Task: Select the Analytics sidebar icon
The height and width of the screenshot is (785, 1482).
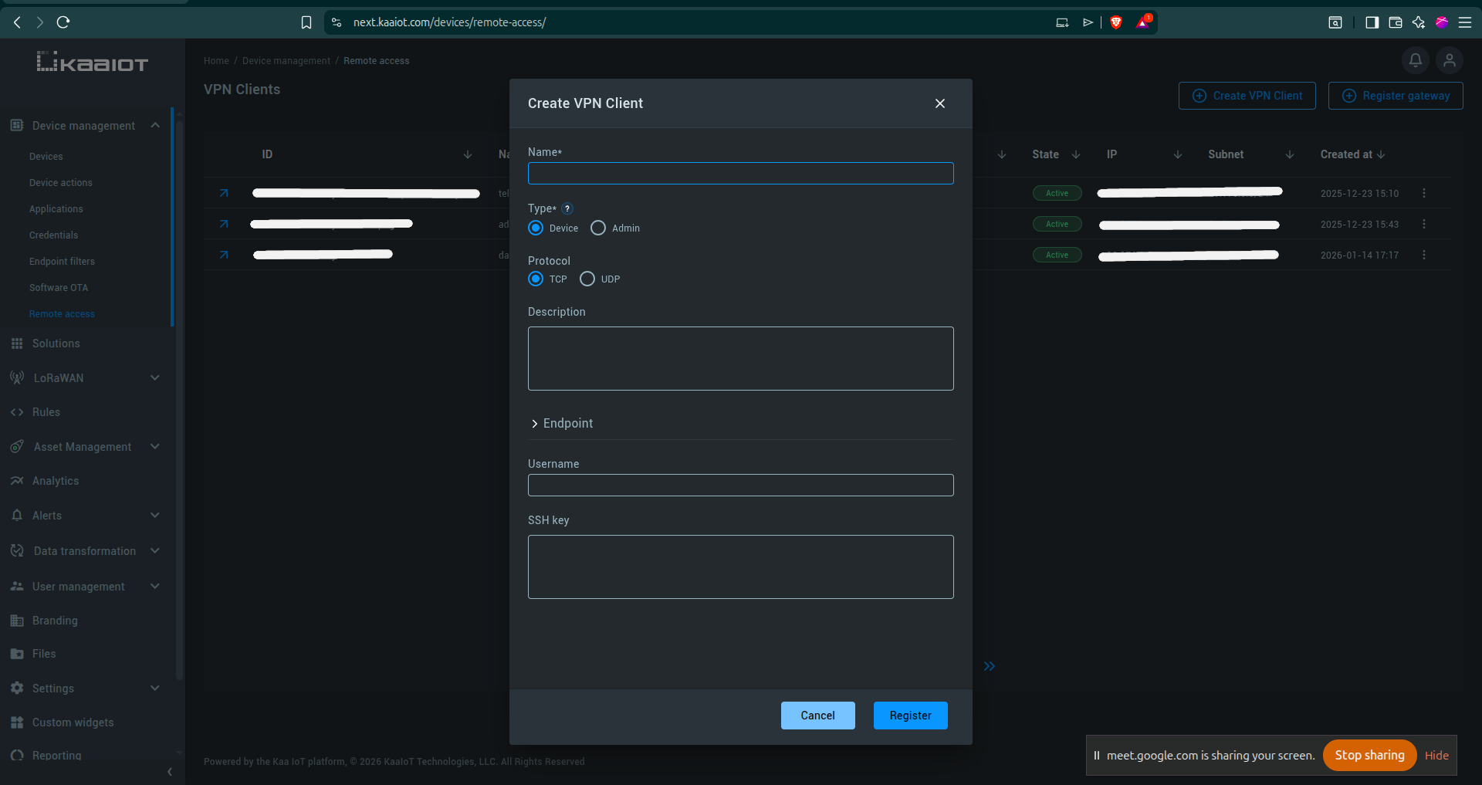Action: click(16, 480)
